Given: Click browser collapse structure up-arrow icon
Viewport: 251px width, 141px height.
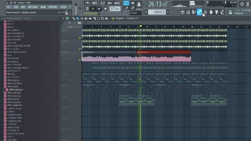Looking at the screenshot, I should (5, 18).
